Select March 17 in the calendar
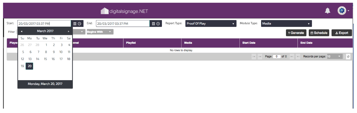Image resolution: width=357 pixels, height=113 pixels. [x=61, y=59]
